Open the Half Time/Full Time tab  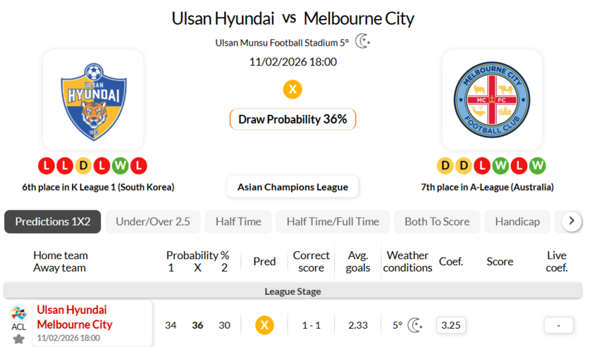(333, 222)
